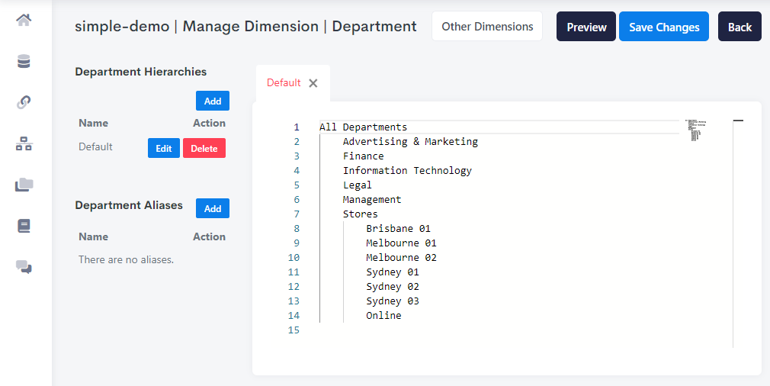The width and height of the screenshot is (770, 386).
Task: Place cursor on Information Technology line
Action: tap(407, 170)
